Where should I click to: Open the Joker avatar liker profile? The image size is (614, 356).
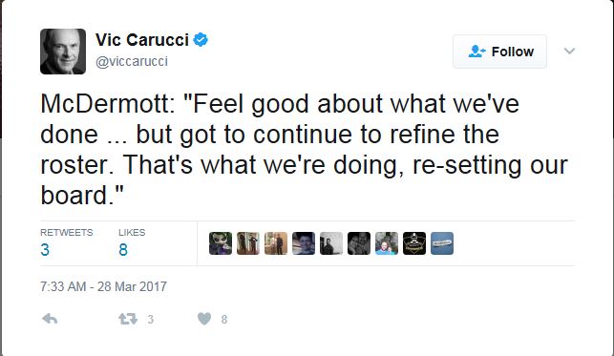[x=221, y=243]
